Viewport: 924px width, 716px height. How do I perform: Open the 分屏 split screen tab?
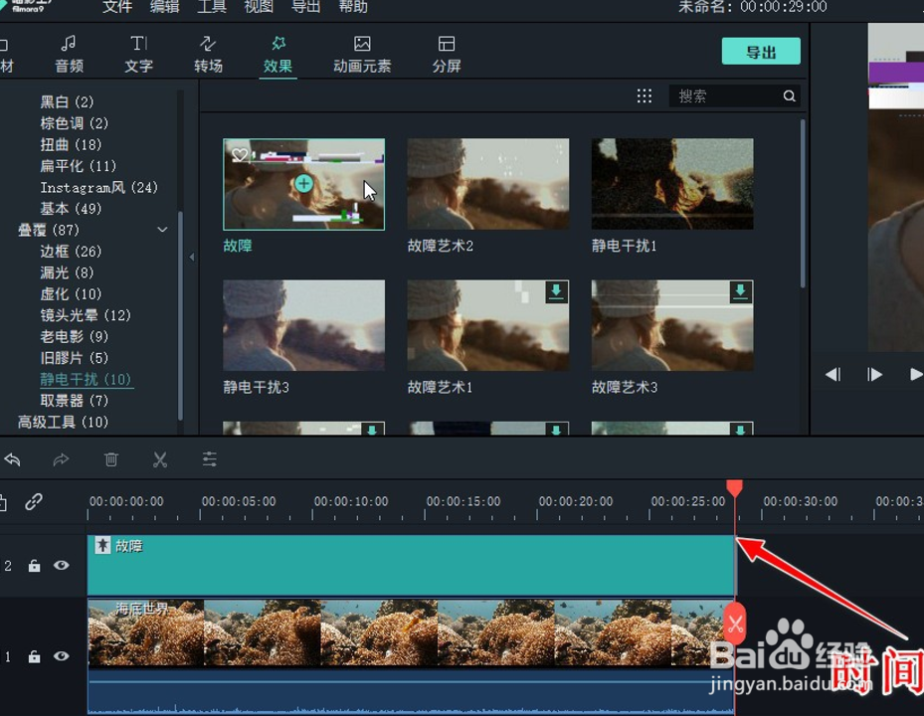(x=447, y=55)
